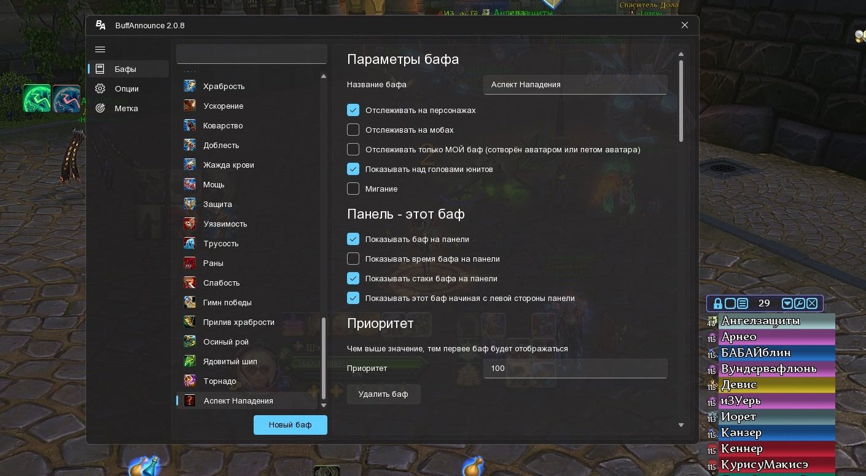Select the Жажда крови buff icon
866x476 pixels.
coord(190,165)
